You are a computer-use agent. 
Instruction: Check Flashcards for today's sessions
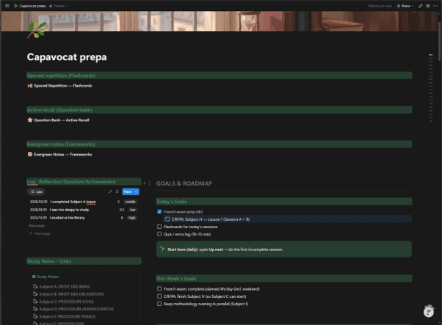tap(159, 227)
